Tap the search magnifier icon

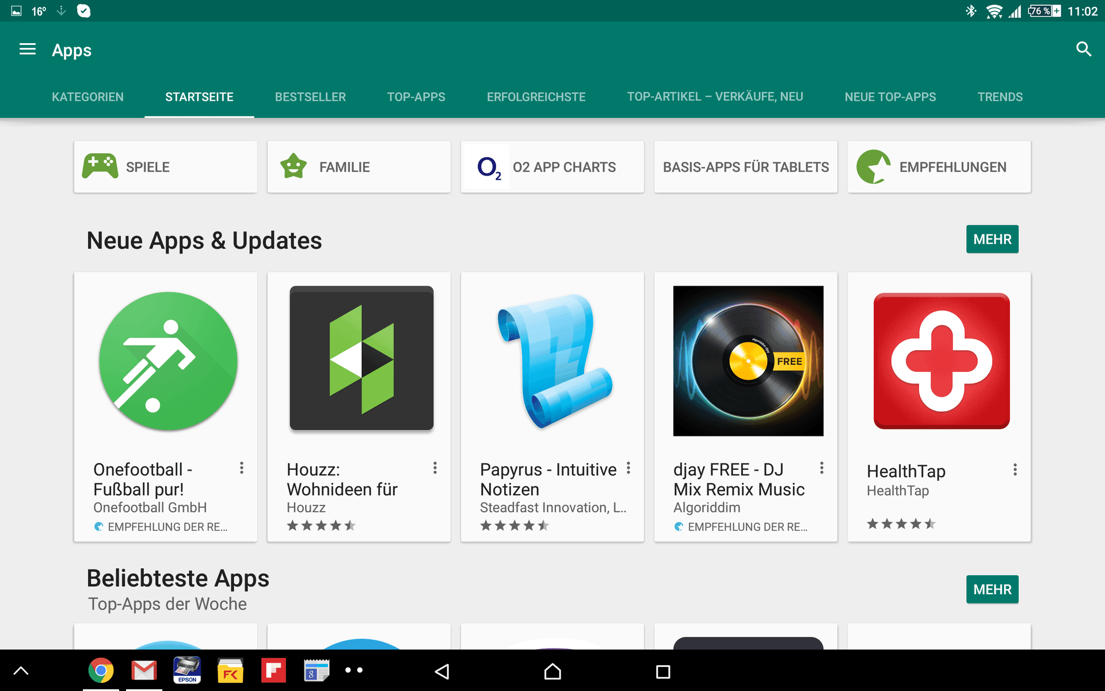pos(1083,50)
